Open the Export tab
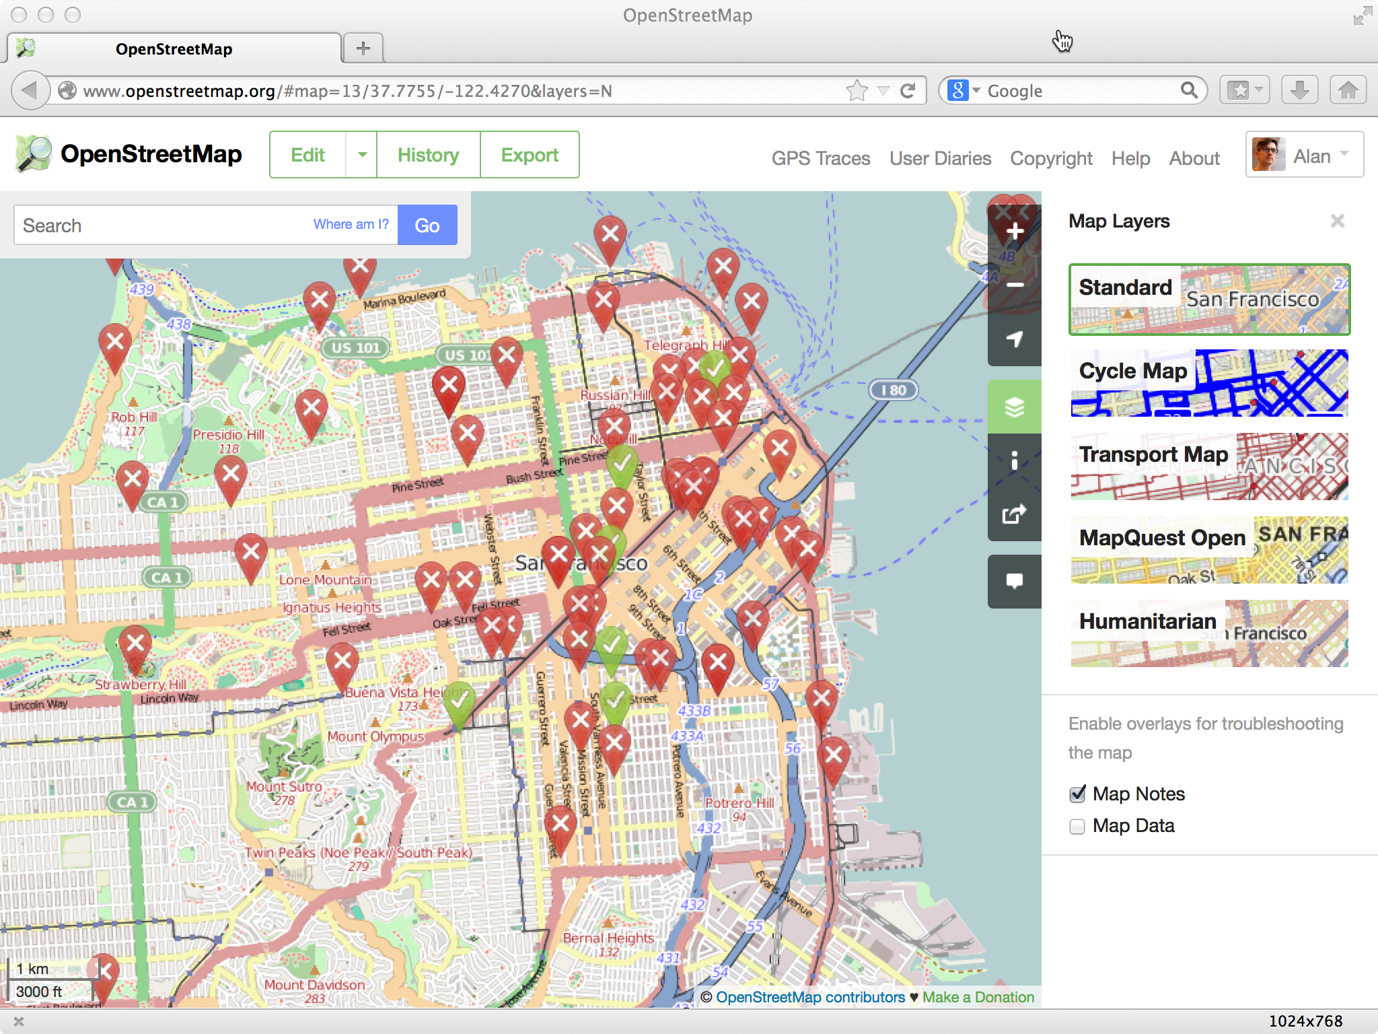The width and height of the screenshot is (1378, 1034). pos(530,155)
